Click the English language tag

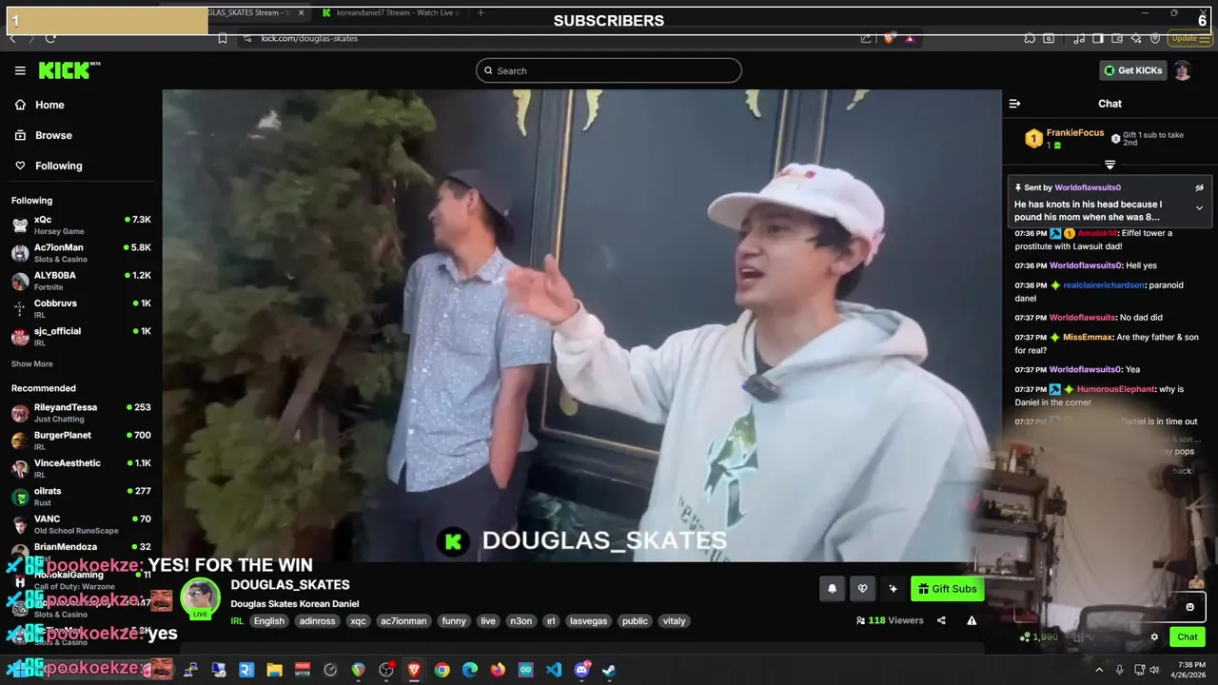click(269, 621)
